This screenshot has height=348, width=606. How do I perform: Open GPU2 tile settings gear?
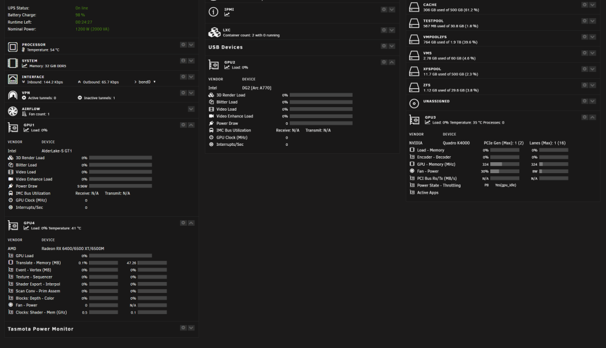coord(384,62)
